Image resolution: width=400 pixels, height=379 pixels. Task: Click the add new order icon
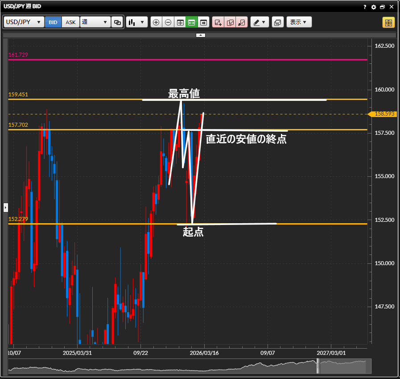(x=218, y=22)
